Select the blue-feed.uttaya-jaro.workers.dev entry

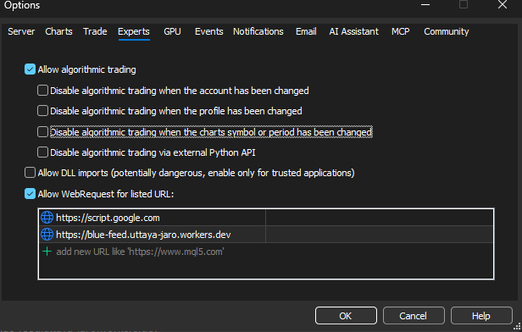point(143,235)
